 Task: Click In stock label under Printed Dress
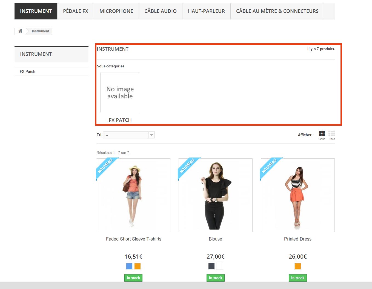298,278
